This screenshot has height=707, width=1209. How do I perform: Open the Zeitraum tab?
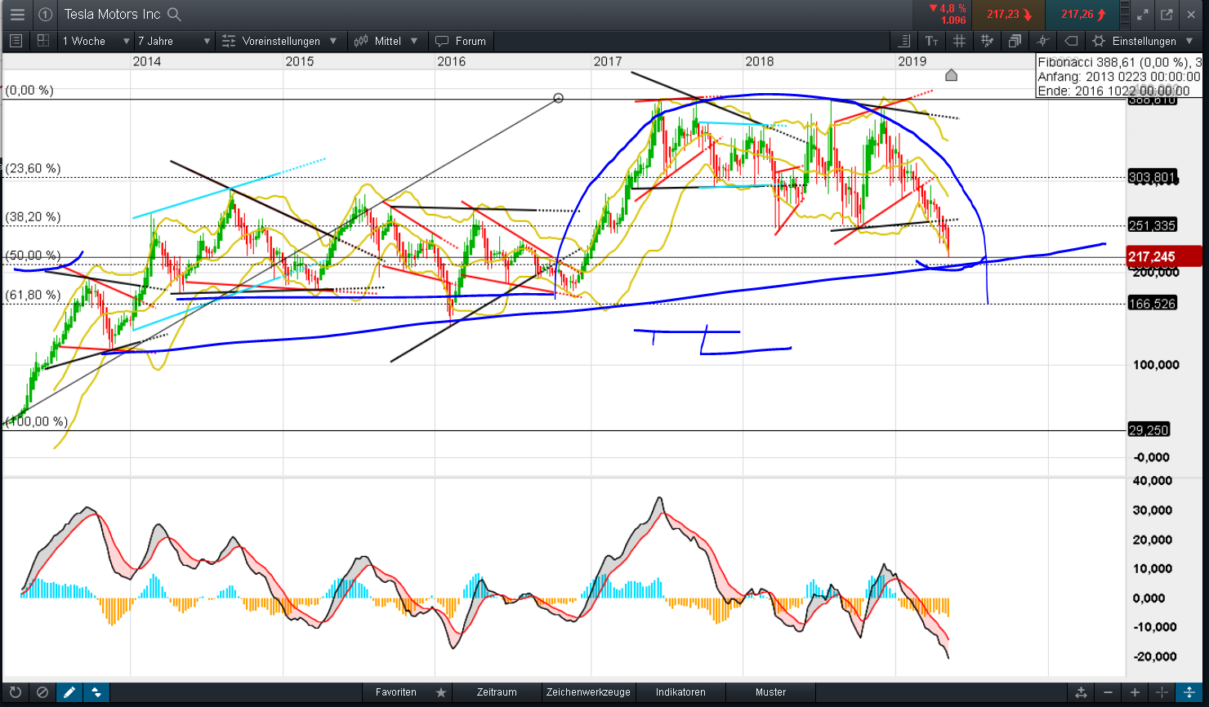tap(497, 692)
